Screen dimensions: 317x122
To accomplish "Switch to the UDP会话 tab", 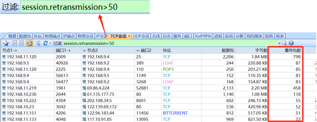I will tap(141, 36).
